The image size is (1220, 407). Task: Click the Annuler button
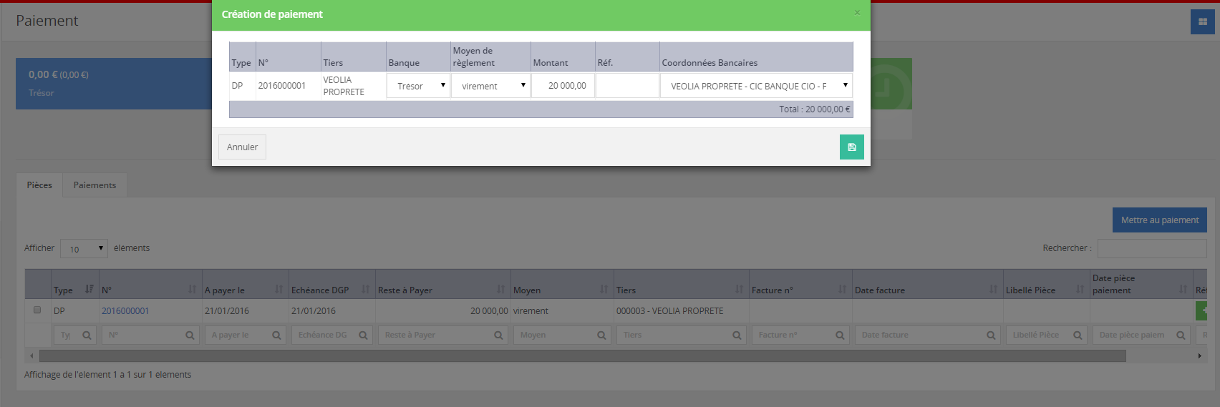[x=242, y=147]
